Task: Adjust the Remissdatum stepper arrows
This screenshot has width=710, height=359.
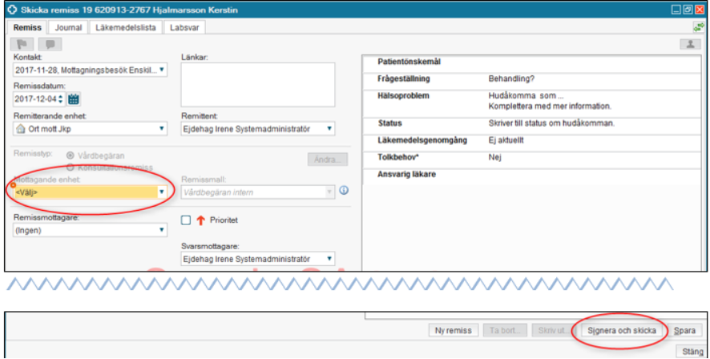Action: tap(61, 99)
